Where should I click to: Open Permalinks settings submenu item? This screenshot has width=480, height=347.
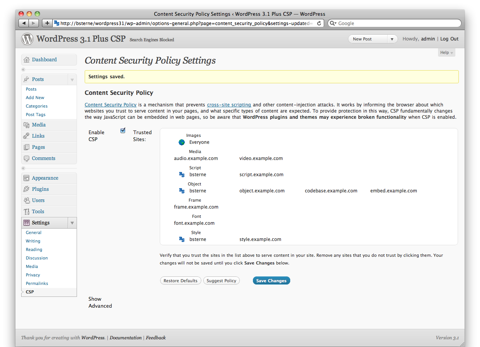[x=37, y=283]
